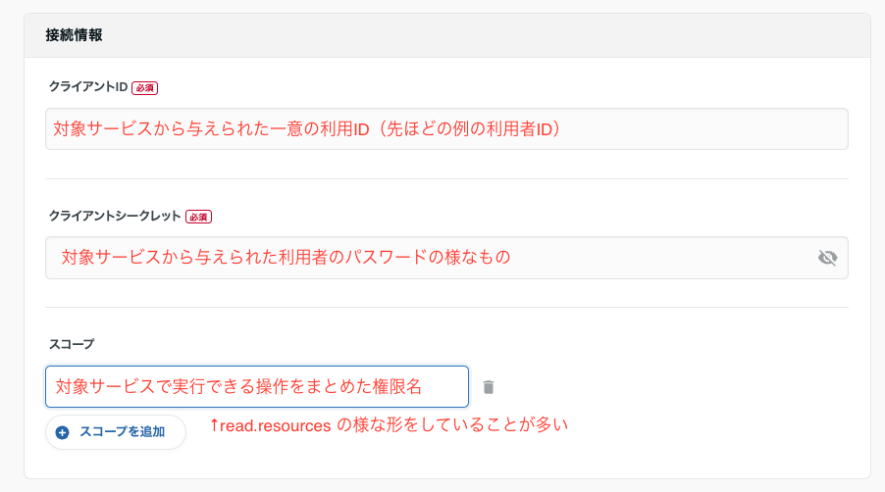Click the divider below the クライアントID field
This screenshot has width=885, height=492.
pos(446,178)
